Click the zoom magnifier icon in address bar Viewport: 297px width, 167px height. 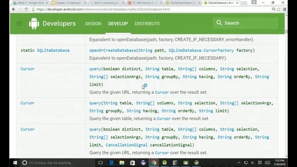click(x=273, y=9)
